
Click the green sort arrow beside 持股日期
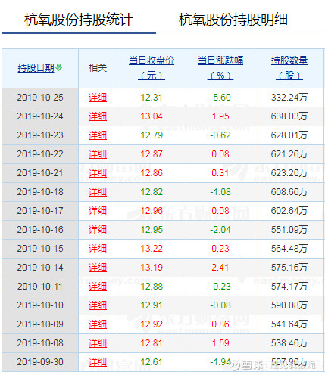58,67
